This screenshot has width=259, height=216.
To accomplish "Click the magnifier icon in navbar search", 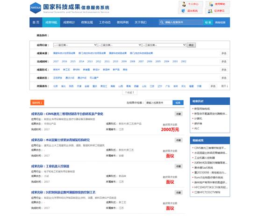I will click(162, 22).
